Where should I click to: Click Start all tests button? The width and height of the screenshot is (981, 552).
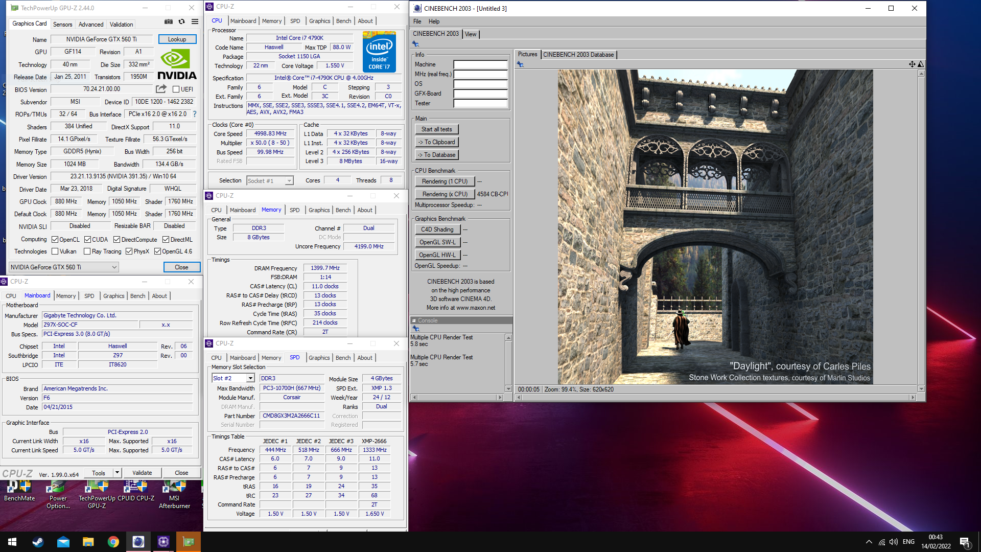tap(436, 129)
